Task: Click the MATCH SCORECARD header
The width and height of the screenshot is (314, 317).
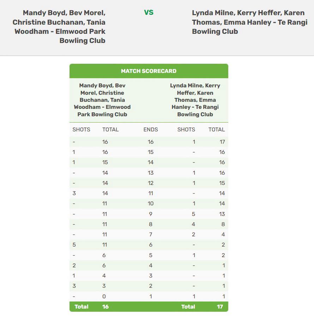Action: point(149,71)
